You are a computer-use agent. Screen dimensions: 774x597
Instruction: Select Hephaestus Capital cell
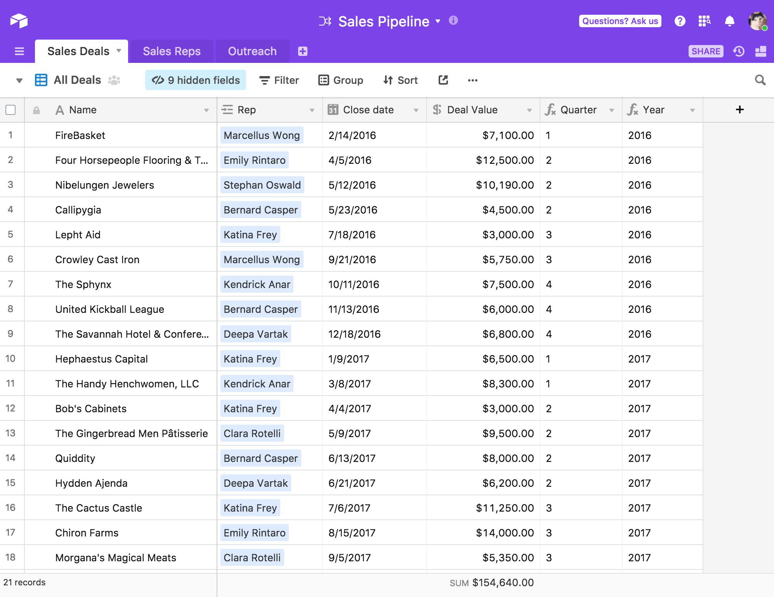point(120,359)
